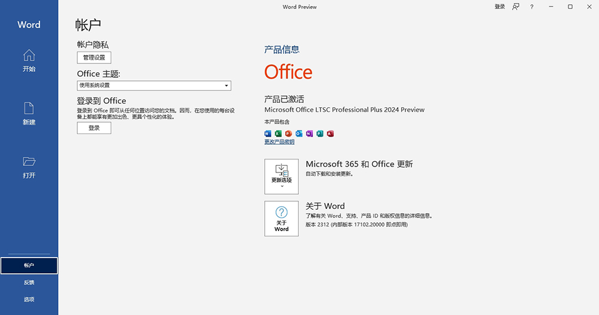
Task: Click the 新建 (New) document icon in the sidebar
Action: [29, 108]
